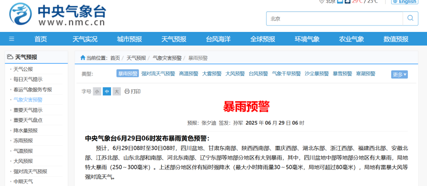Open 每日天气提示 in the sidebar
The image size is (427, 186).
28,79
